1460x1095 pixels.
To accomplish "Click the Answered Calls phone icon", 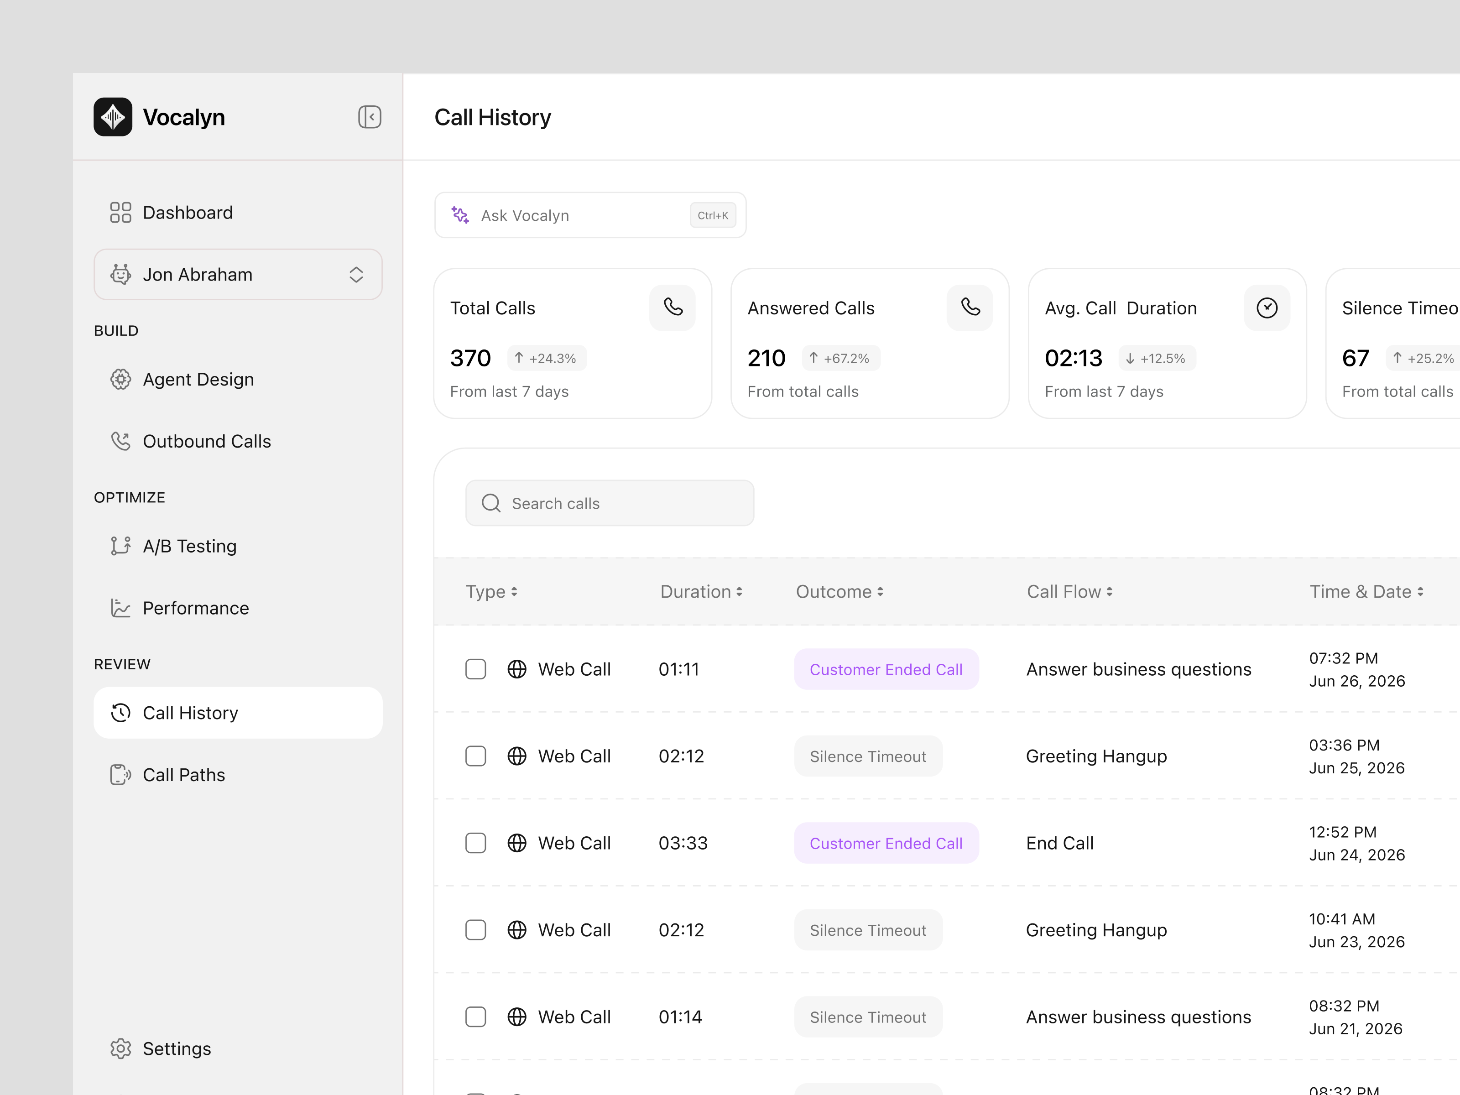I will 970,308.
